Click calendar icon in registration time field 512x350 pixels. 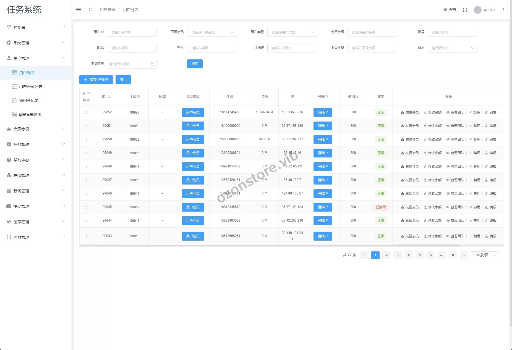click(152, 64)
